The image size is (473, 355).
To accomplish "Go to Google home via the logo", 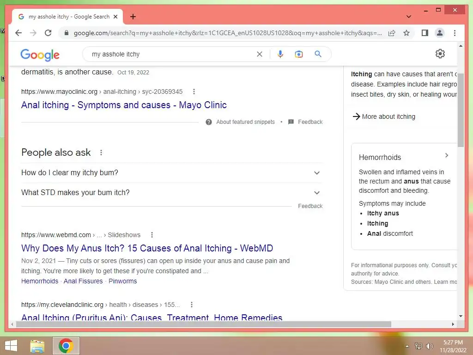I will (x=40, y=55).
